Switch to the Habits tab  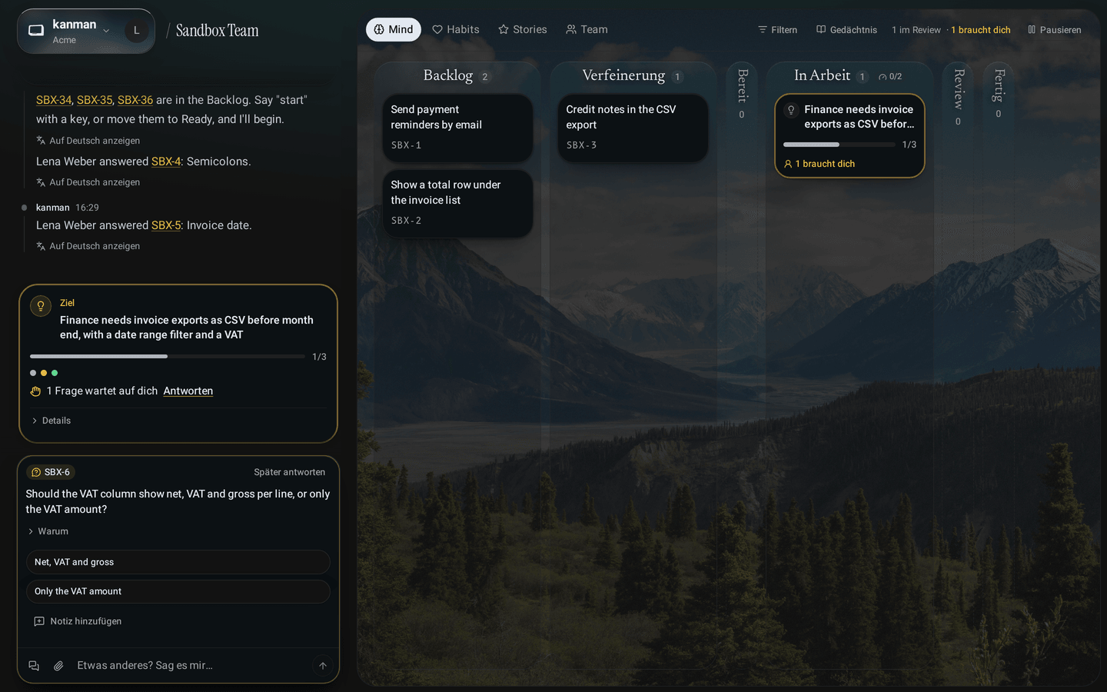[x=456, y=29]
